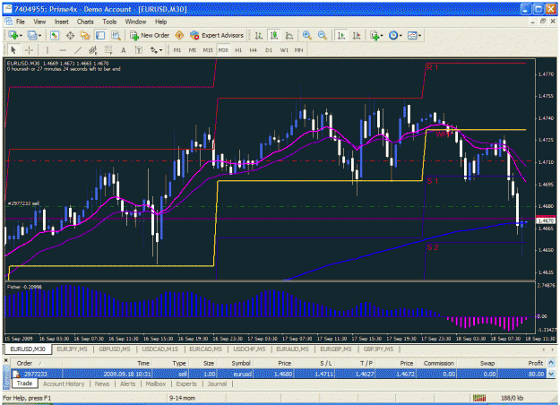560x405 pixels.
Task: Open the Strategy Tester magnifier icon
Action: [116, 35]
